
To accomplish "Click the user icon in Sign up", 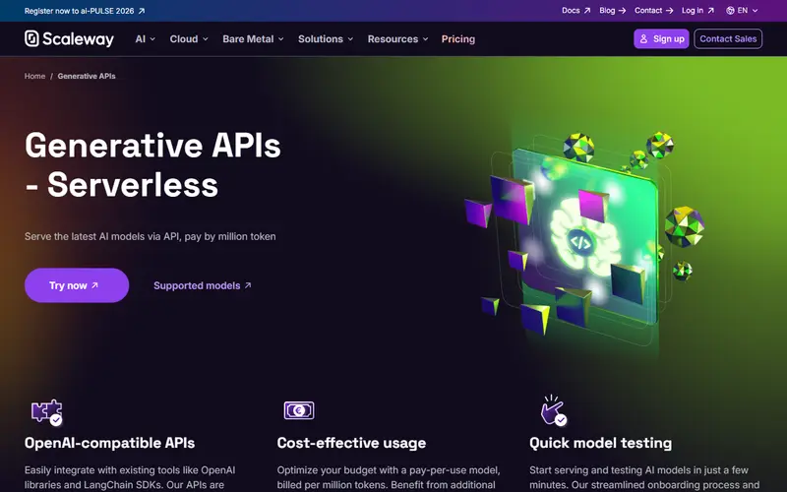I will (x=644, y=38).
